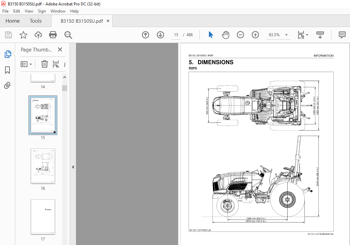Close the Page Thumbnails panel
The height and width of the screenshot is (245, 350).
tap(60, 49)
